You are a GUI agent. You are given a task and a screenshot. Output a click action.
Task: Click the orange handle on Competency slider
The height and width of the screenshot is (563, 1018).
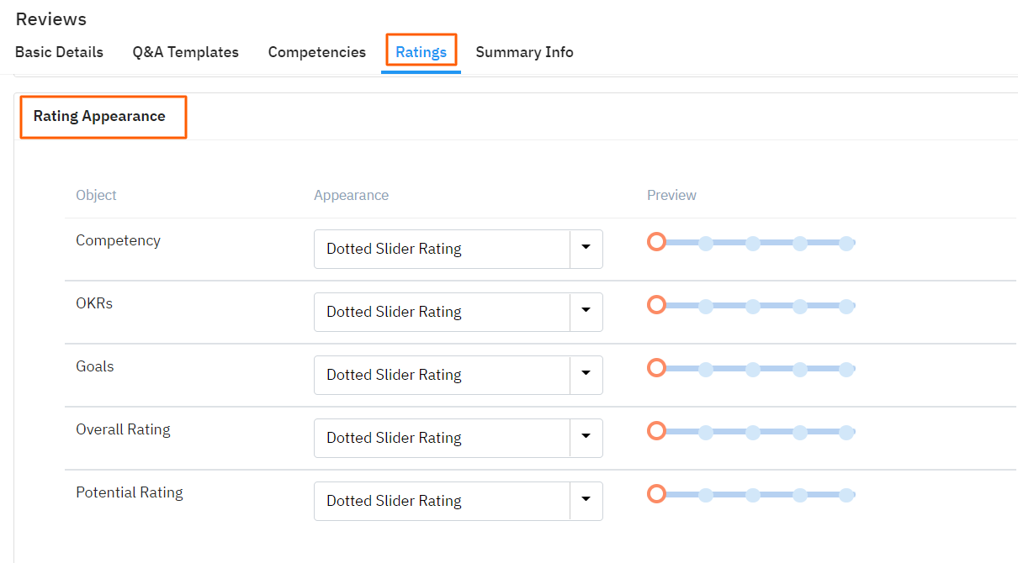click(656, 241)
